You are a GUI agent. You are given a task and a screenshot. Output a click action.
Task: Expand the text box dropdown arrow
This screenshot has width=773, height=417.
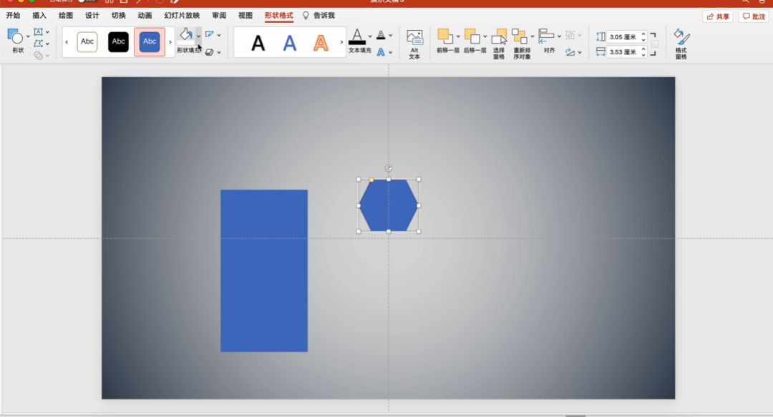47,32
